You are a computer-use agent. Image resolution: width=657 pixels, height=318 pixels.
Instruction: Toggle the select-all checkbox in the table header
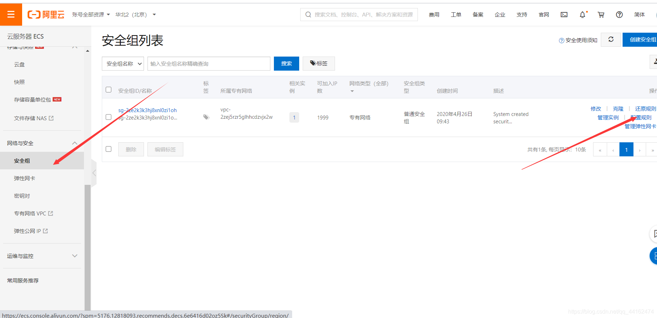(x=109, y=90)
